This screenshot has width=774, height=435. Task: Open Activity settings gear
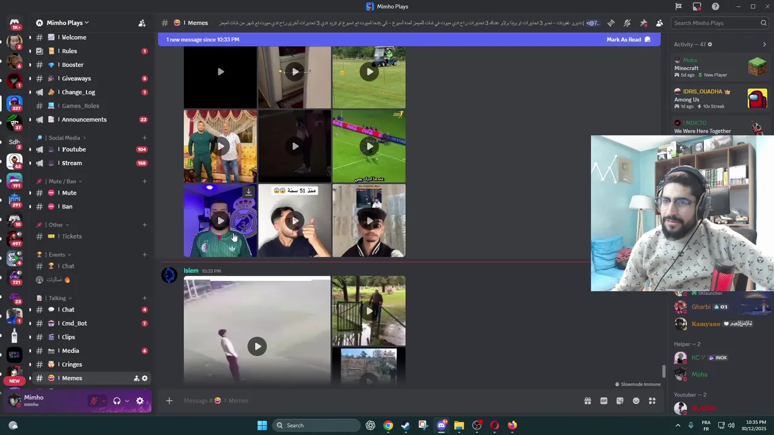pos(710,44)
